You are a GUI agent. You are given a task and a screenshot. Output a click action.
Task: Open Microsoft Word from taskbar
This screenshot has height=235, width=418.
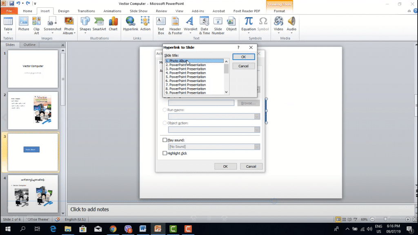[143, 228]
